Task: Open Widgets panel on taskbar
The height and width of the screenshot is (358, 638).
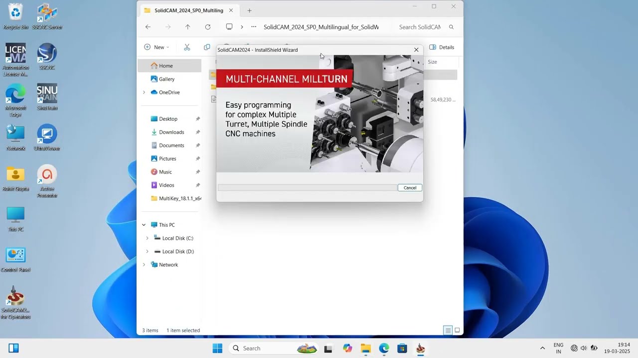Action: [13, 348]
